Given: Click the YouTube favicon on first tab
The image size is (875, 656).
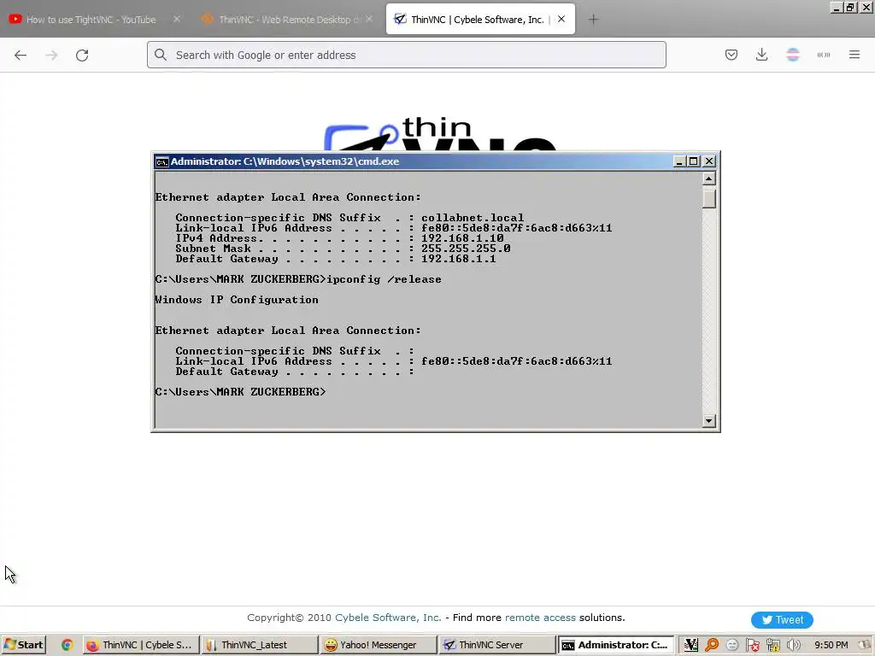Looking at the screenshot, I should (x=15, y=19).
